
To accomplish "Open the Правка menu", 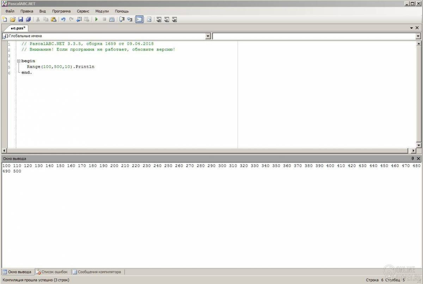I will 27,11.
